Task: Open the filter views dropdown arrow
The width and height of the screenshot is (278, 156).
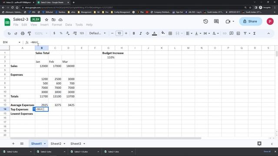Action: click(249, 33)
